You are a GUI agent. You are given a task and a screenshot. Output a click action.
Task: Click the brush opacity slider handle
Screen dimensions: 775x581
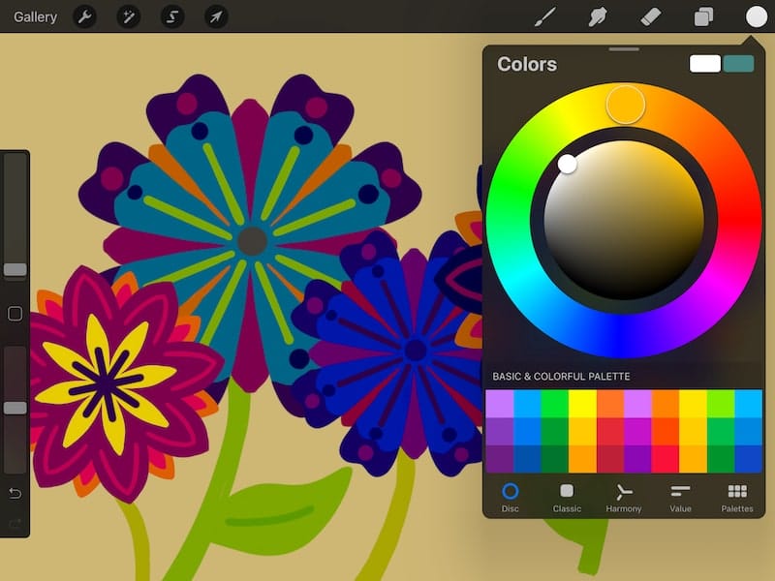click(x=15, y=408)
